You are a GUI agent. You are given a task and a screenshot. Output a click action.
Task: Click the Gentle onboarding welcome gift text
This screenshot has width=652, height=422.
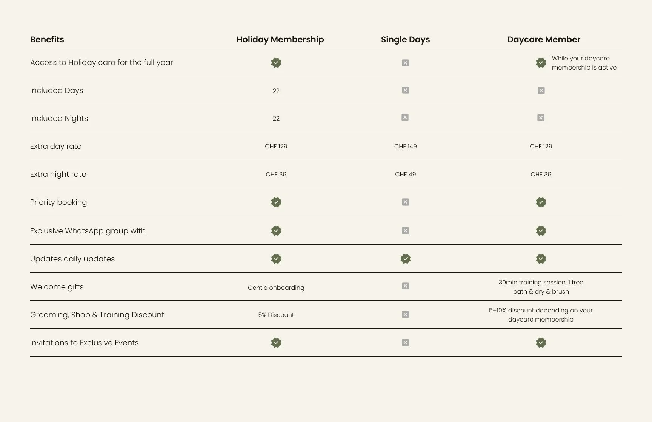(x=276, y=288)
